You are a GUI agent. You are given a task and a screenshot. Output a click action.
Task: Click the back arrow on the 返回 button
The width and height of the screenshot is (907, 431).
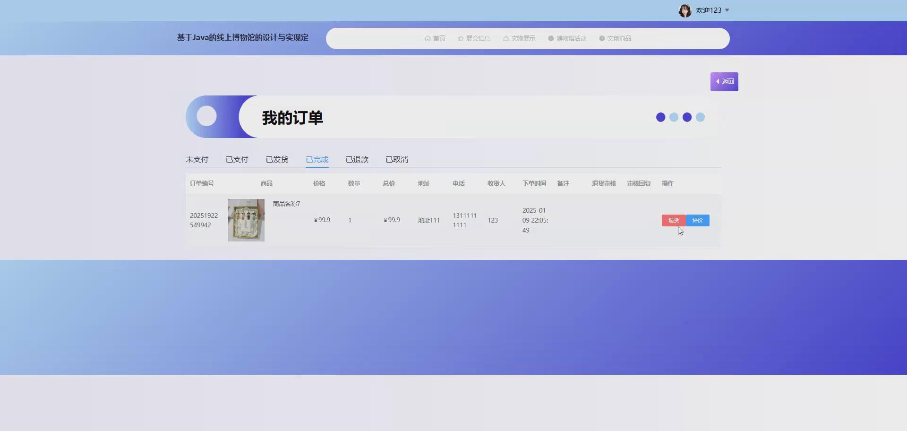719,81
